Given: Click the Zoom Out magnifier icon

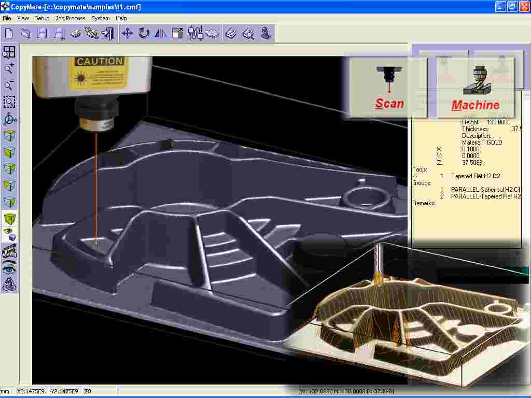Looking at the screenshot, I should tap(9, 85).
